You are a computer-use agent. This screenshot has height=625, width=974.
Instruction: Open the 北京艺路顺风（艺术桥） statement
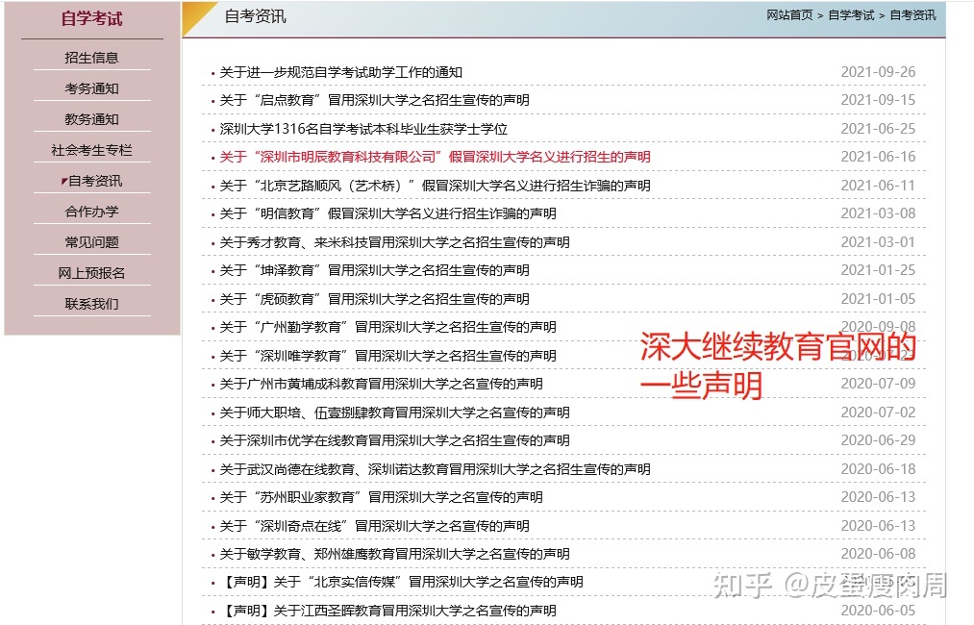click(x=435, y=186)
